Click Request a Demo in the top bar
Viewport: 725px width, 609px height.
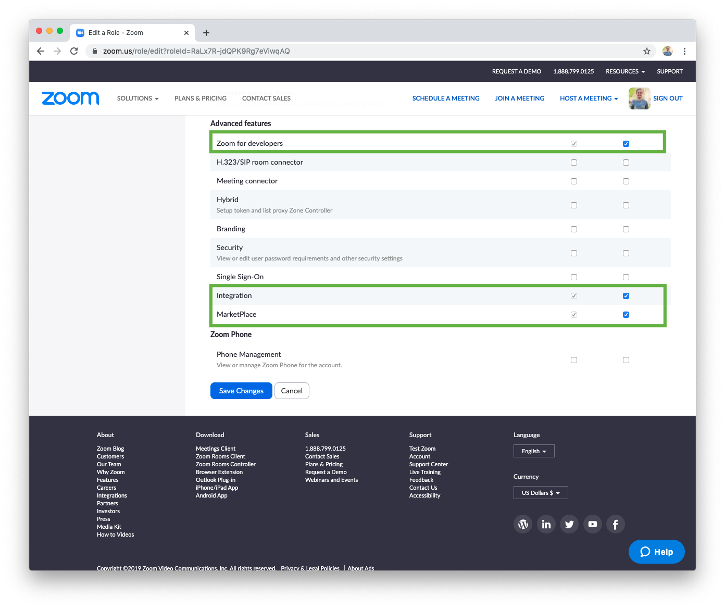coord(517,71)
